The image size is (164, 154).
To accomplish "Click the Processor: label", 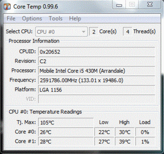I will [24, 71].
